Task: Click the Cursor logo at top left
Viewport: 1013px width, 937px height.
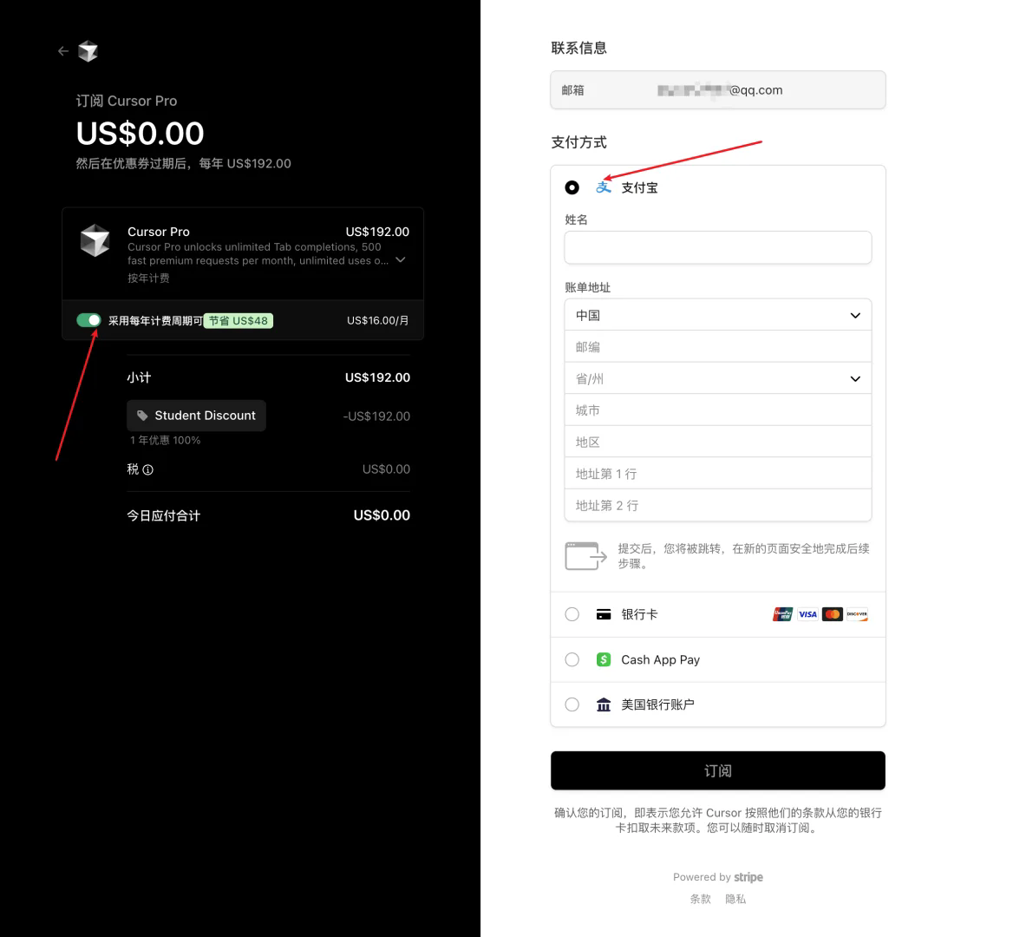Action: (88, 51)
